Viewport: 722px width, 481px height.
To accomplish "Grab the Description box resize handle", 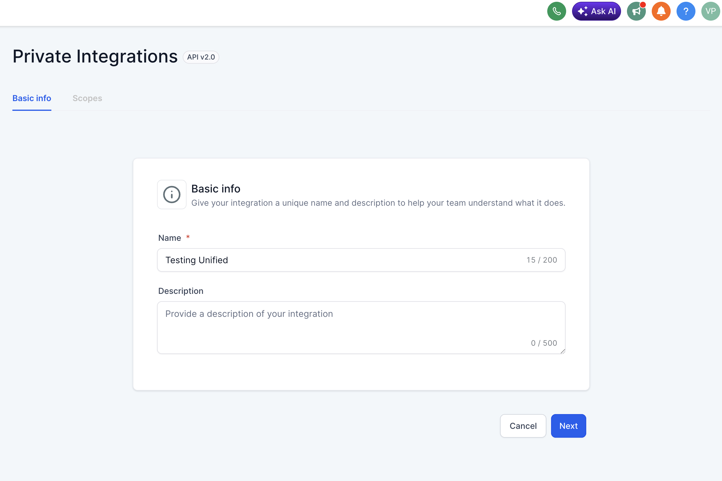I will pos(563,351).
